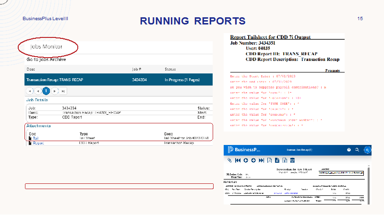The height and width of the screenshot is (216, 384).
Task: Click the Job # column header
Action: 137,69
